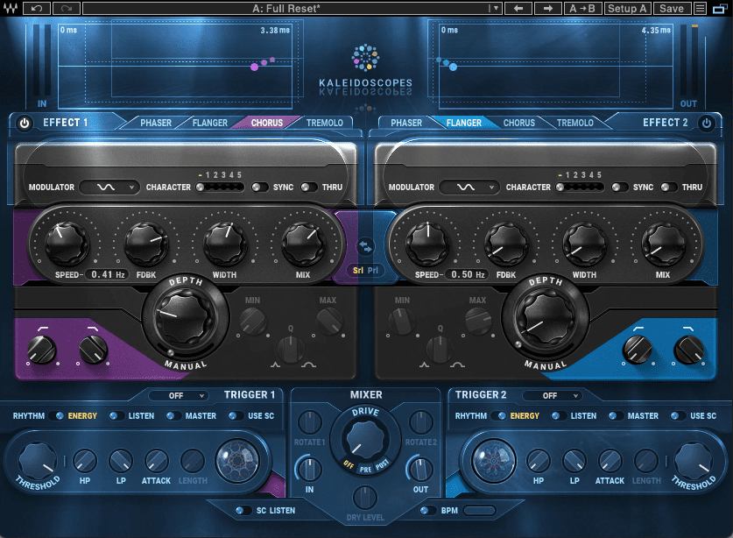The height and width of the screenshot is (538, 733).
Task: Select Effect 2 TREMOLO tab
Action: pyautogui.click(x=575, y=123)
